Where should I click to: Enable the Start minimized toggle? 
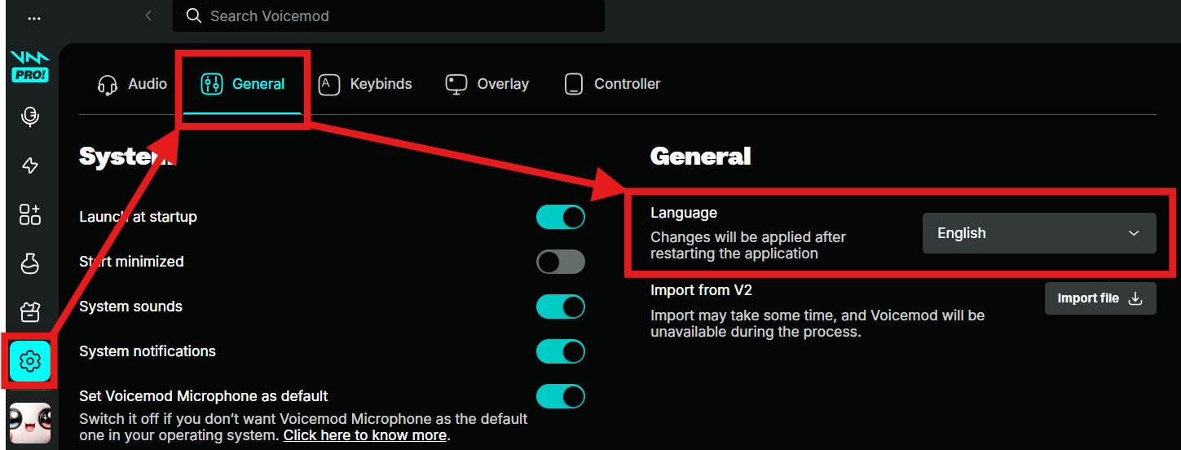pos(560,262)
